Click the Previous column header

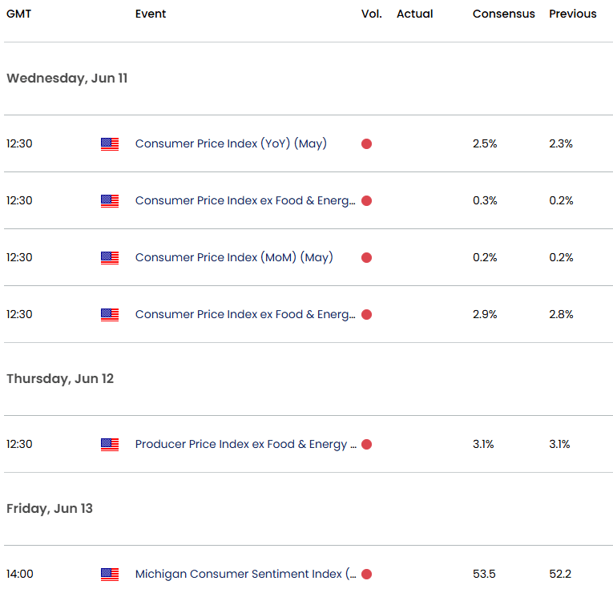pos(572,14)
